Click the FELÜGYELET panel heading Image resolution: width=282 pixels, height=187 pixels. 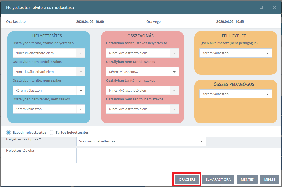pyautogui.click(x=234, y=36)
